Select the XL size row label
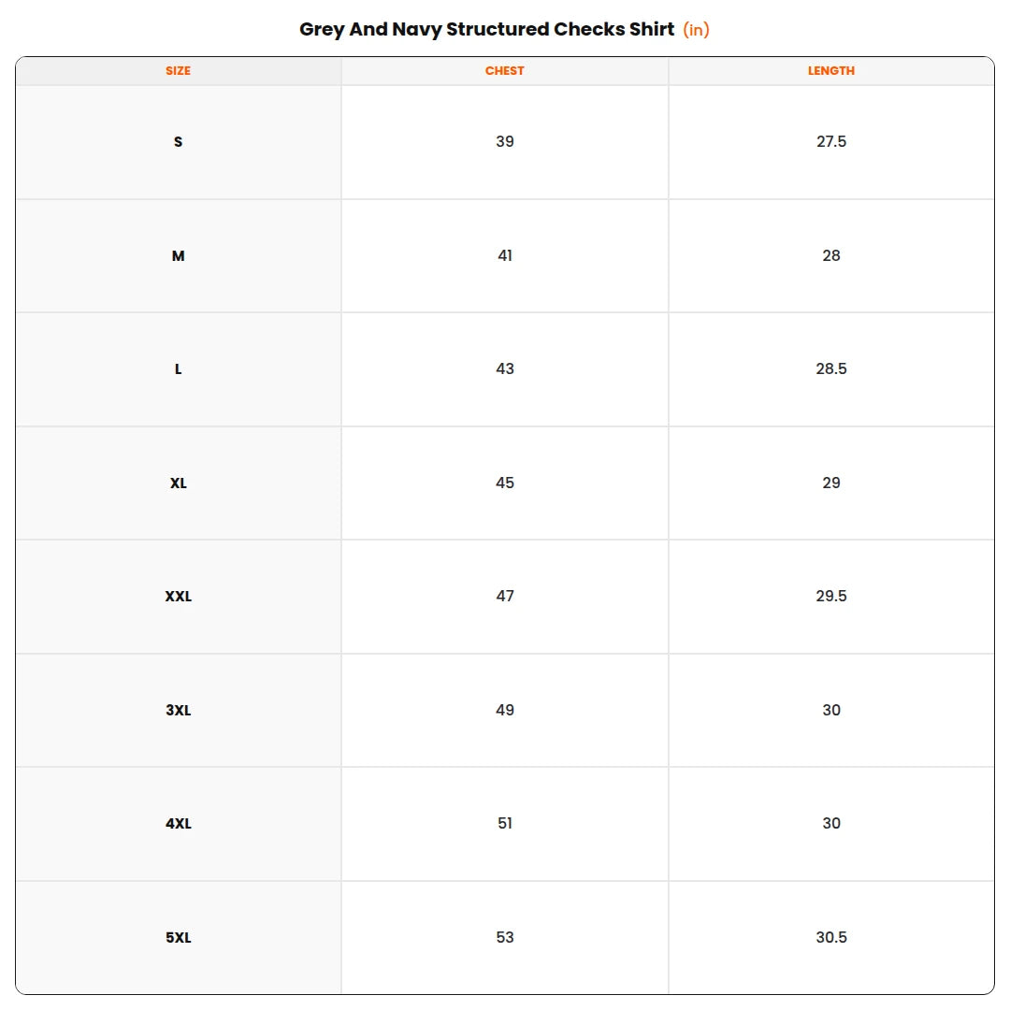Image resolution: width=1010 pixels, height=1010 pixels. (x=178, y=483)
